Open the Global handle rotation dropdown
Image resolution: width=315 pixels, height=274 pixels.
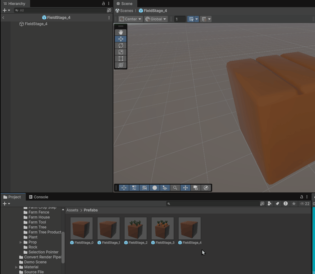pyautogui.click(x=156, y=19)
